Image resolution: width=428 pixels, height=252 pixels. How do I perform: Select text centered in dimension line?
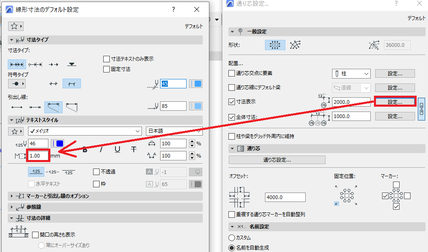pos(52,172)
